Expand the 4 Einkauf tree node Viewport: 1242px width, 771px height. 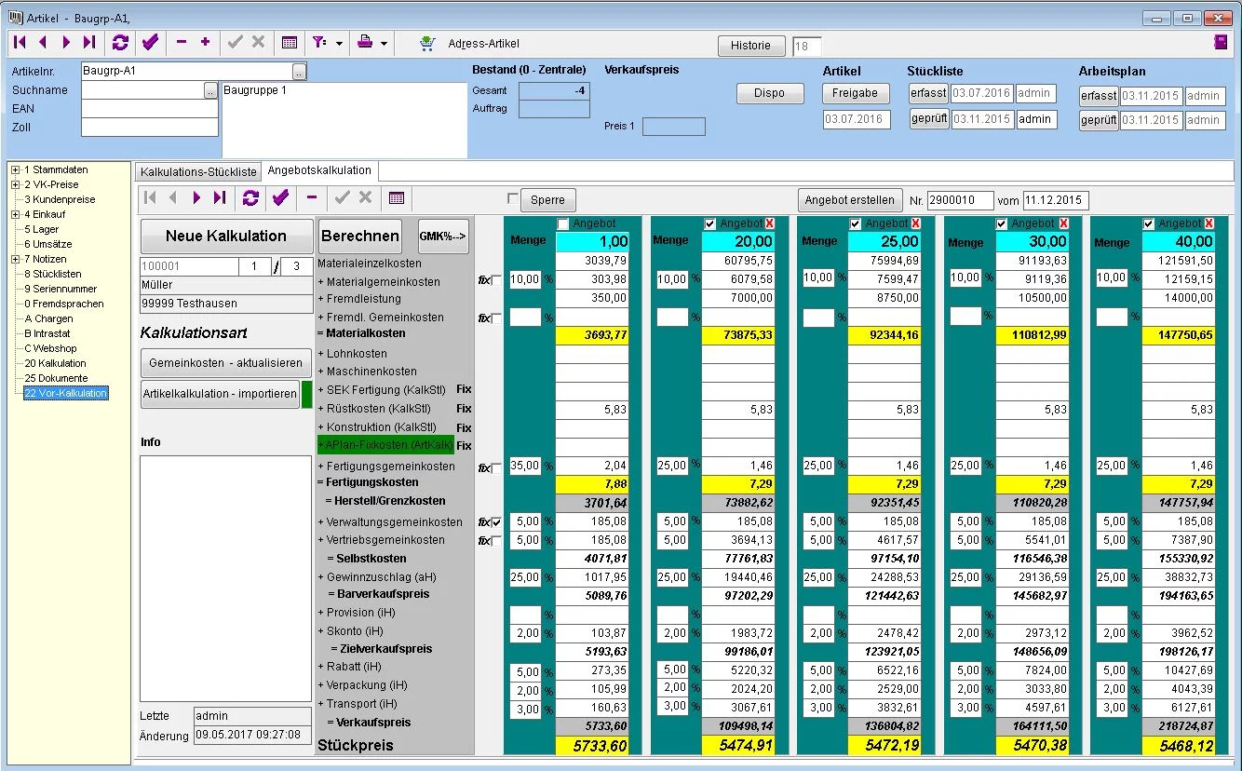coord(16,214)
